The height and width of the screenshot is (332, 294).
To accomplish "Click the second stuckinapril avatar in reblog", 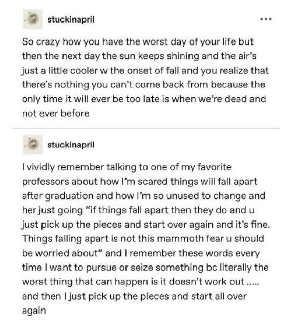I will [32, 144].
